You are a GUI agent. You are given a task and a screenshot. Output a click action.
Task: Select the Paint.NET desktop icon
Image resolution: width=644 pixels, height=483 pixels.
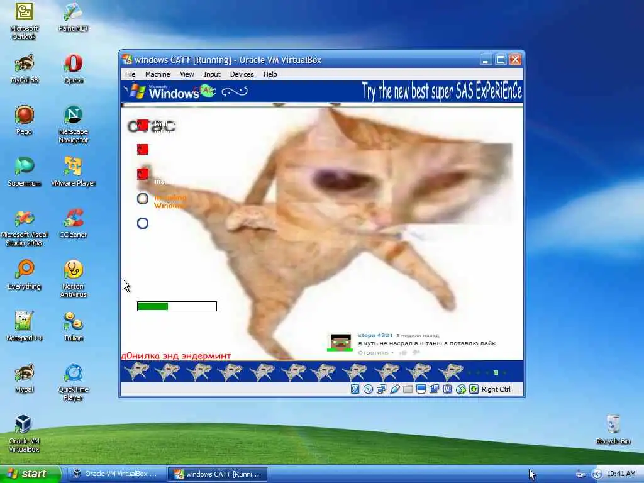coord(73,17)
